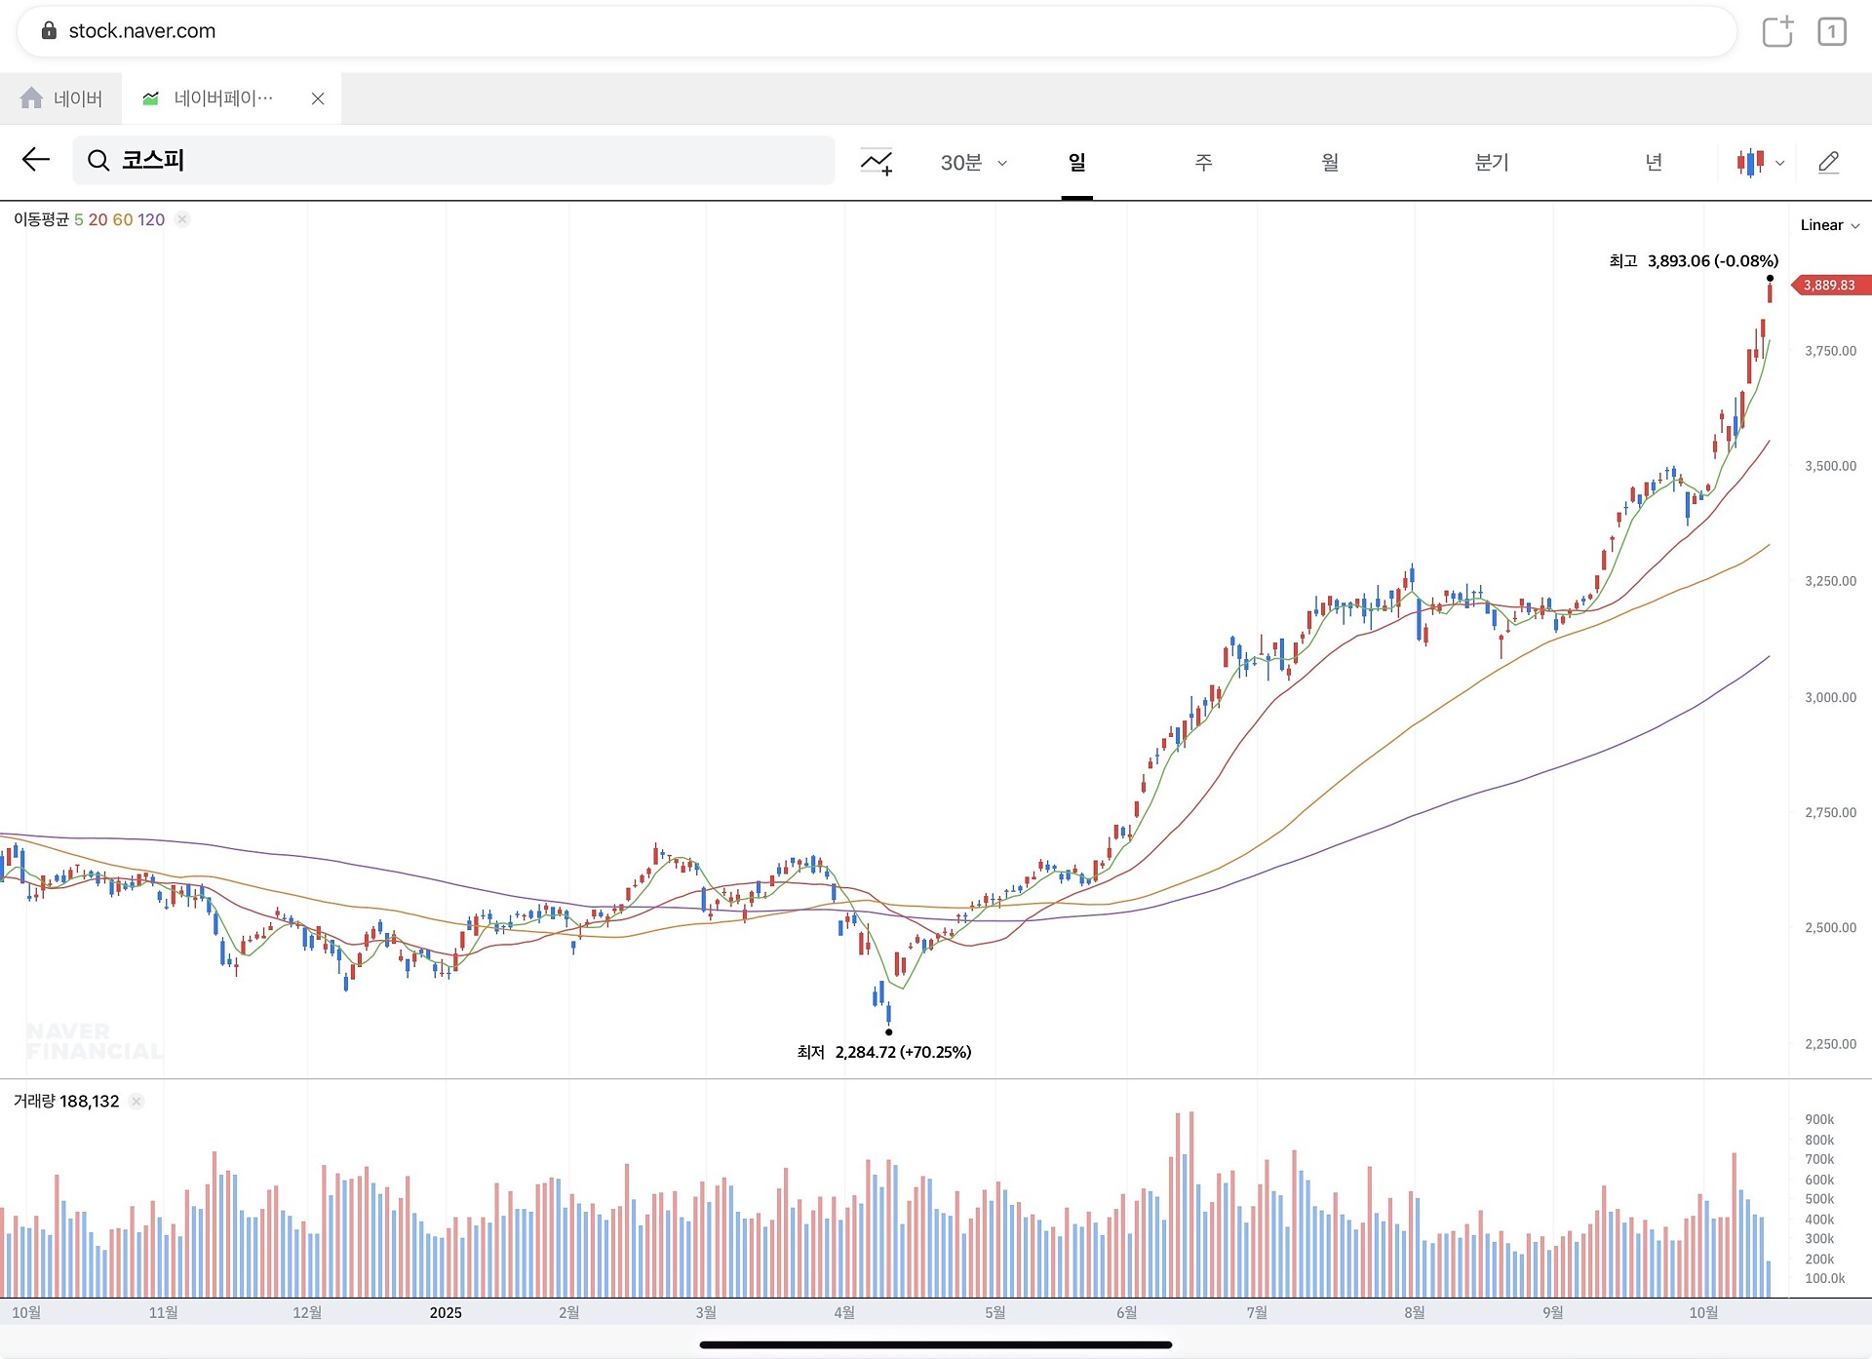Select the 분기 quarterly period
This screenshot has width=1872, height=1359.
[x=1491, y=162]
